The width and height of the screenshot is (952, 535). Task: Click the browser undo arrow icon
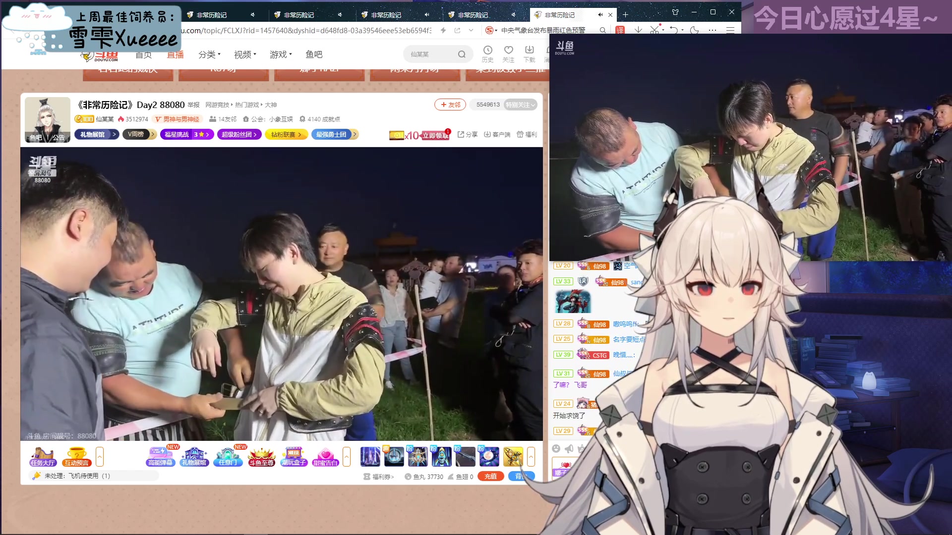673,30
